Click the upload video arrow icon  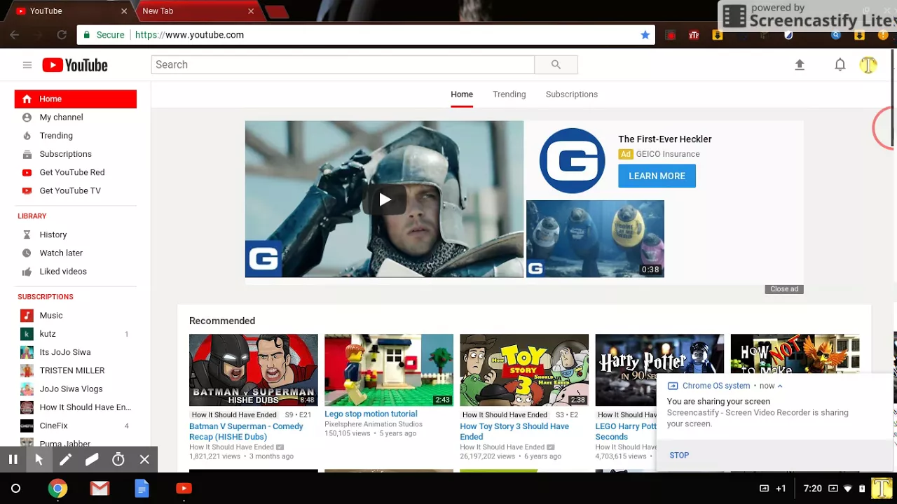tap(800, 64)
